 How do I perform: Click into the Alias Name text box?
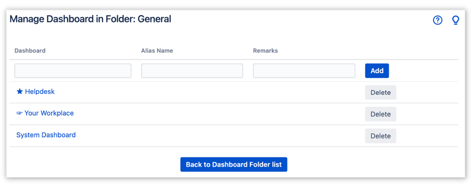192,71
